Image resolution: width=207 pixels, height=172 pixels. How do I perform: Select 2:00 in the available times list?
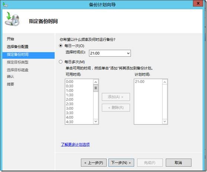click(70, 100)
